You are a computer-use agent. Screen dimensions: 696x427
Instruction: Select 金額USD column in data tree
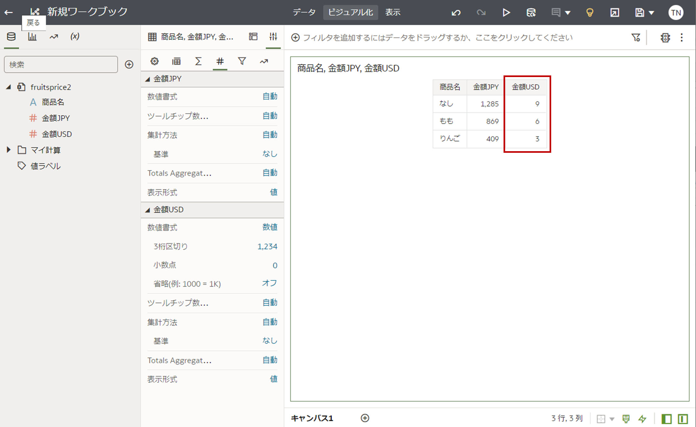57,134
